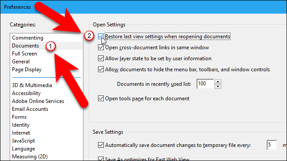287x161 pixels.
Task: Click the recently used list number field
Action: click(x=205, y=84)
